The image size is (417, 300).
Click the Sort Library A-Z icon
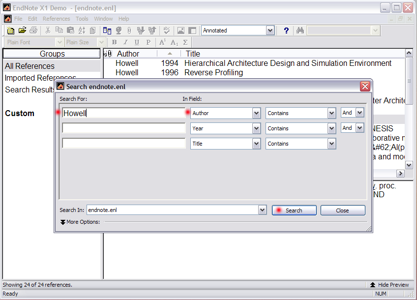(82, 30)
